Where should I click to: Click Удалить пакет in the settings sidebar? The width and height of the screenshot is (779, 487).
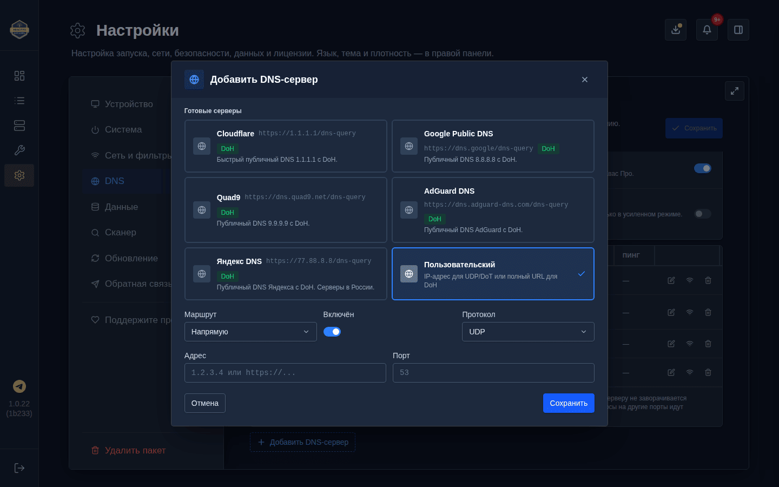129,450
